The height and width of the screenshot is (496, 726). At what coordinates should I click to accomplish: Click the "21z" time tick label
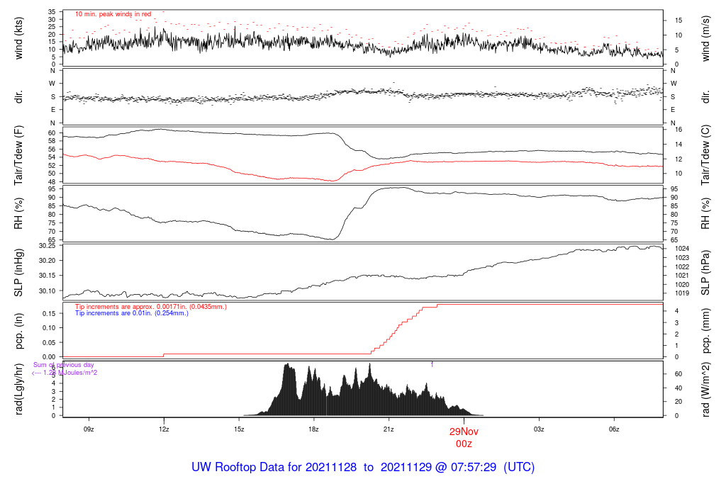click(389, 429)
